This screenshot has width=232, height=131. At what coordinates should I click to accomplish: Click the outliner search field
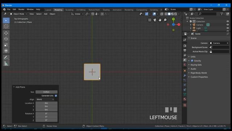[x=207, y=14]
